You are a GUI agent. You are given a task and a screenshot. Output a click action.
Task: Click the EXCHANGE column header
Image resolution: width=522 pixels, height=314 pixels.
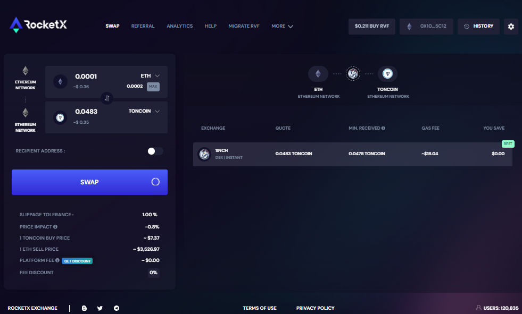coord(213,128)
